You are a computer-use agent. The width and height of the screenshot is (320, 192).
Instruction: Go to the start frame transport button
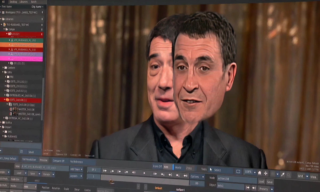pyautogui.click(x=105, y=171)
